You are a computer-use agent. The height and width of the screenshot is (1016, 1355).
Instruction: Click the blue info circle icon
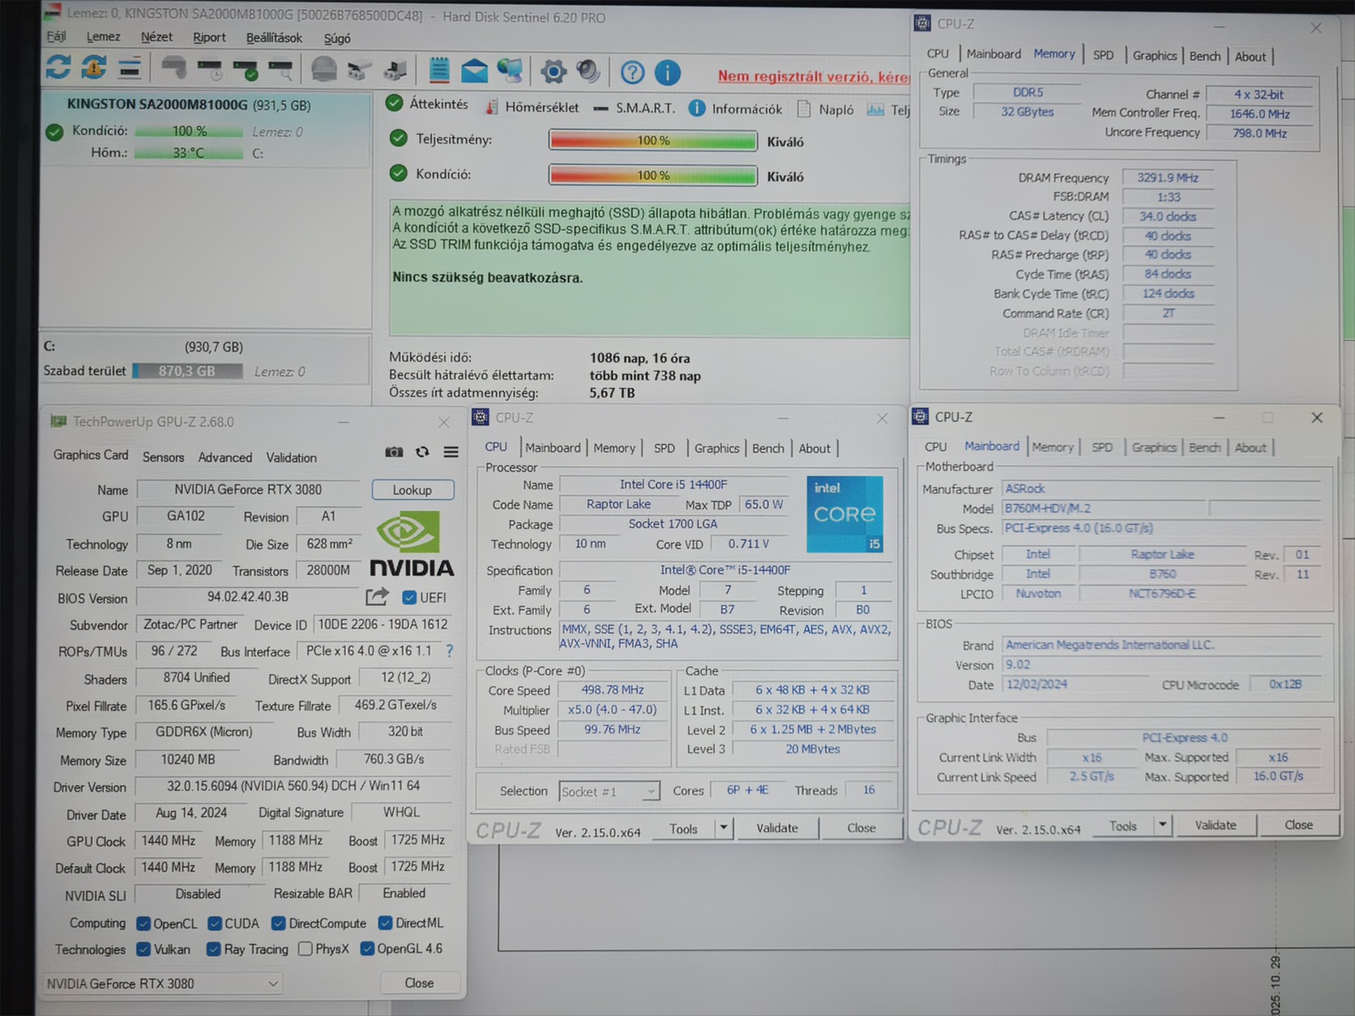(x=667, y=73)
